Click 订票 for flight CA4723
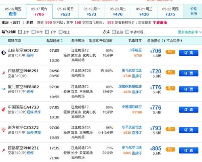The width and height of the screenshot is (202, 162). tap(189, 109)
